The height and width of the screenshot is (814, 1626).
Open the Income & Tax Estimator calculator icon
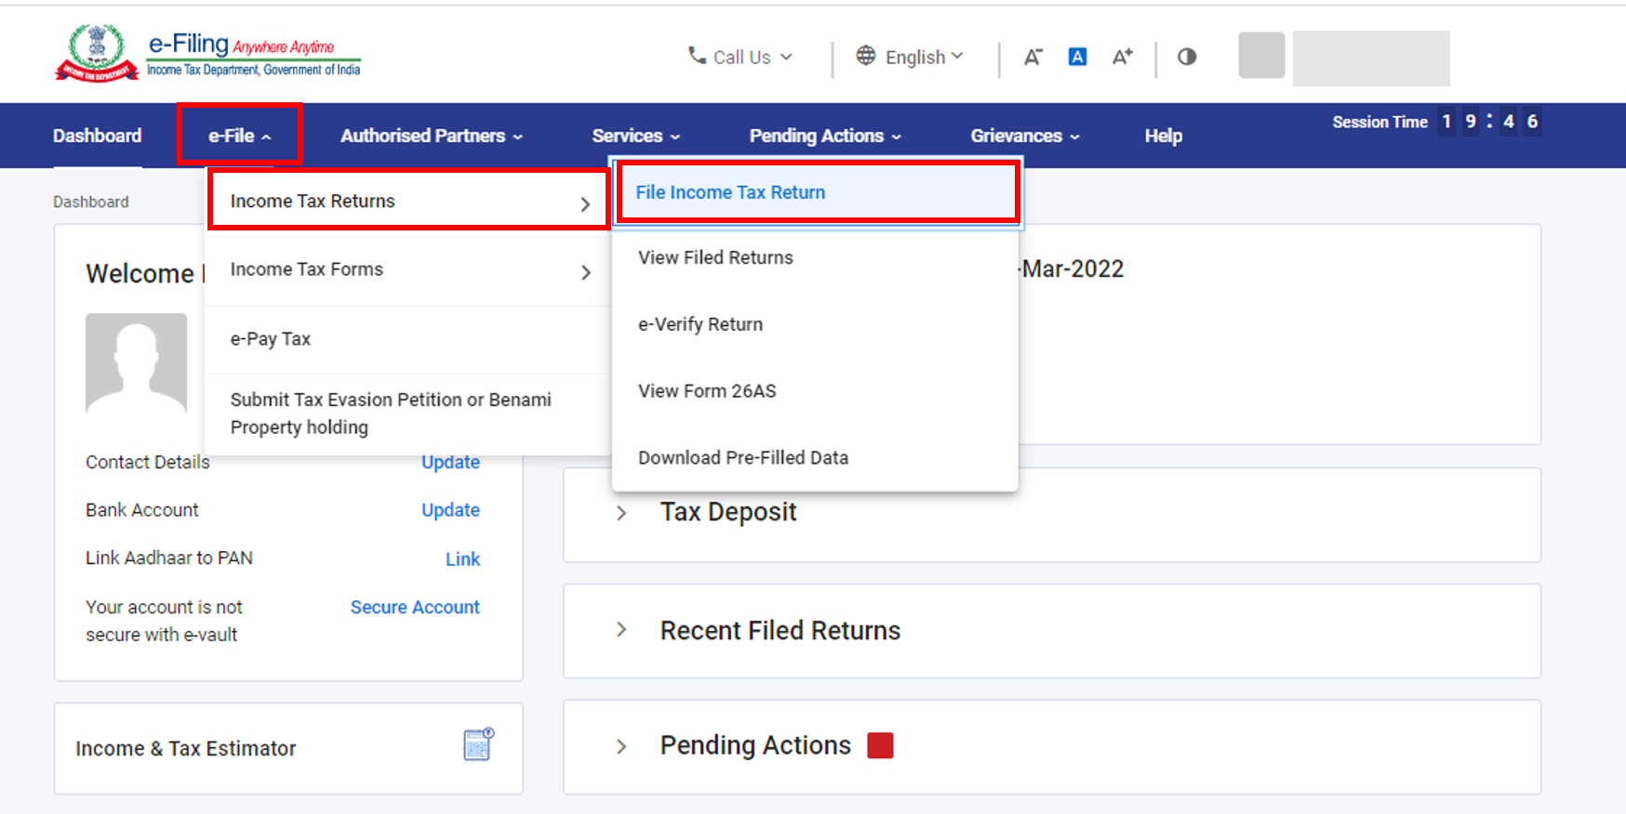coord(478,745)
